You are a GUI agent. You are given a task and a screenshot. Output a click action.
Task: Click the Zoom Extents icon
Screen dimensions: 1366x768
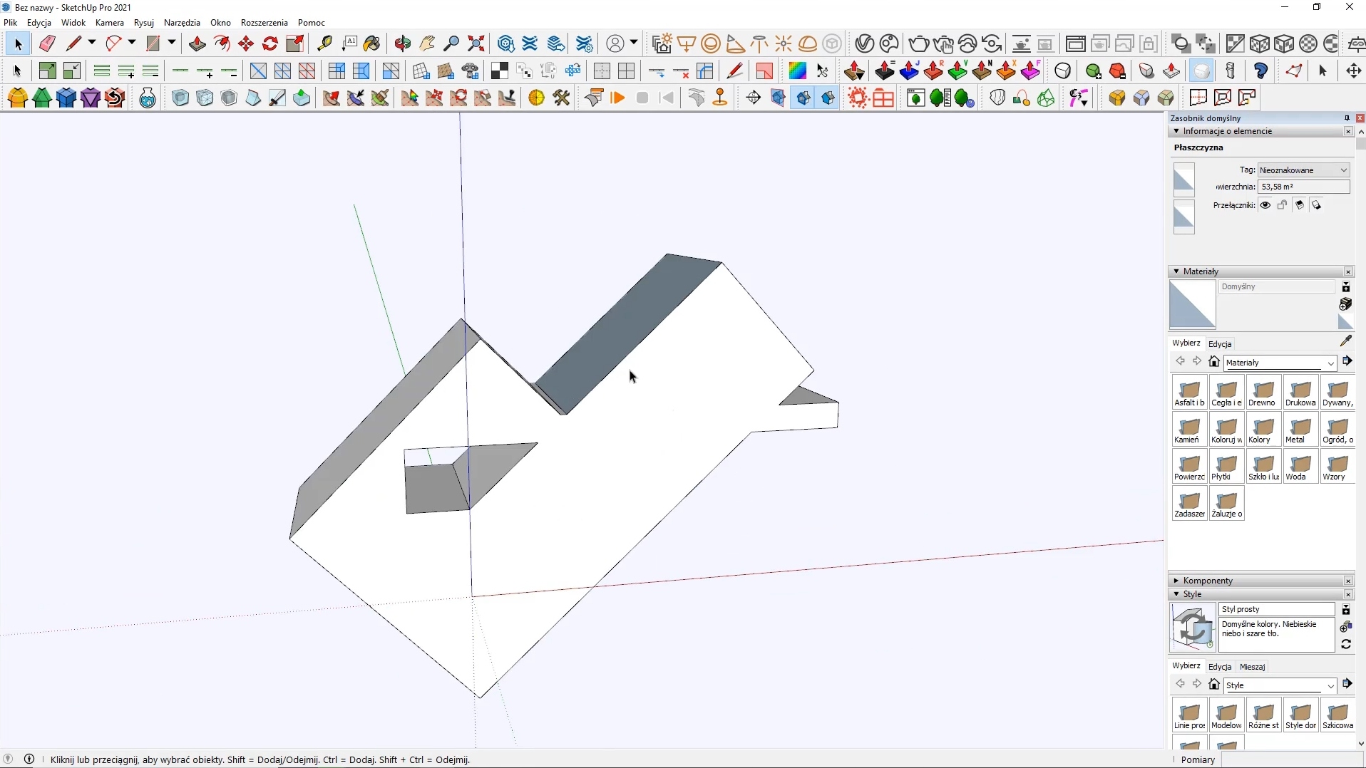tap(477, 43)
